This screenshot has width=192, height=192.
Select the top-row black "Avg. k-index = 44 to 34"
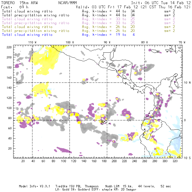click(108, 11)
